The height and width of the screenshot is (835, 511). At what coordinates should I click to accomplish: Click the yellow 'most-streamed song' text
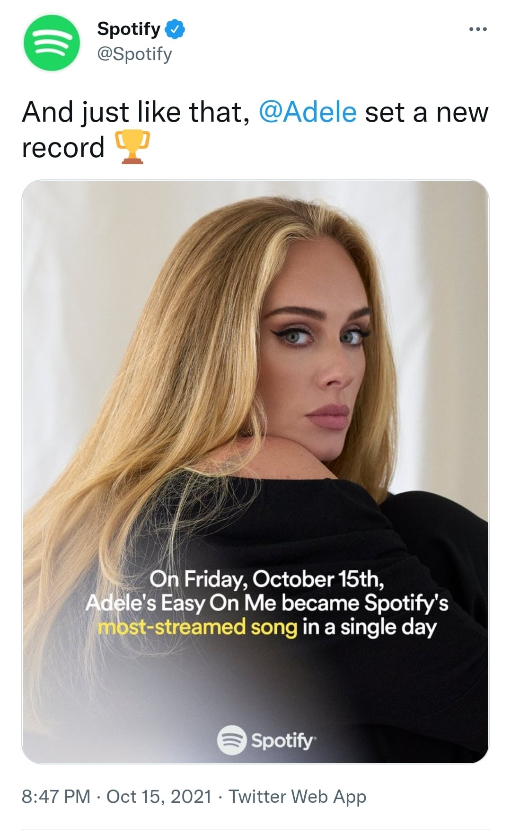(x=198, y=627)
